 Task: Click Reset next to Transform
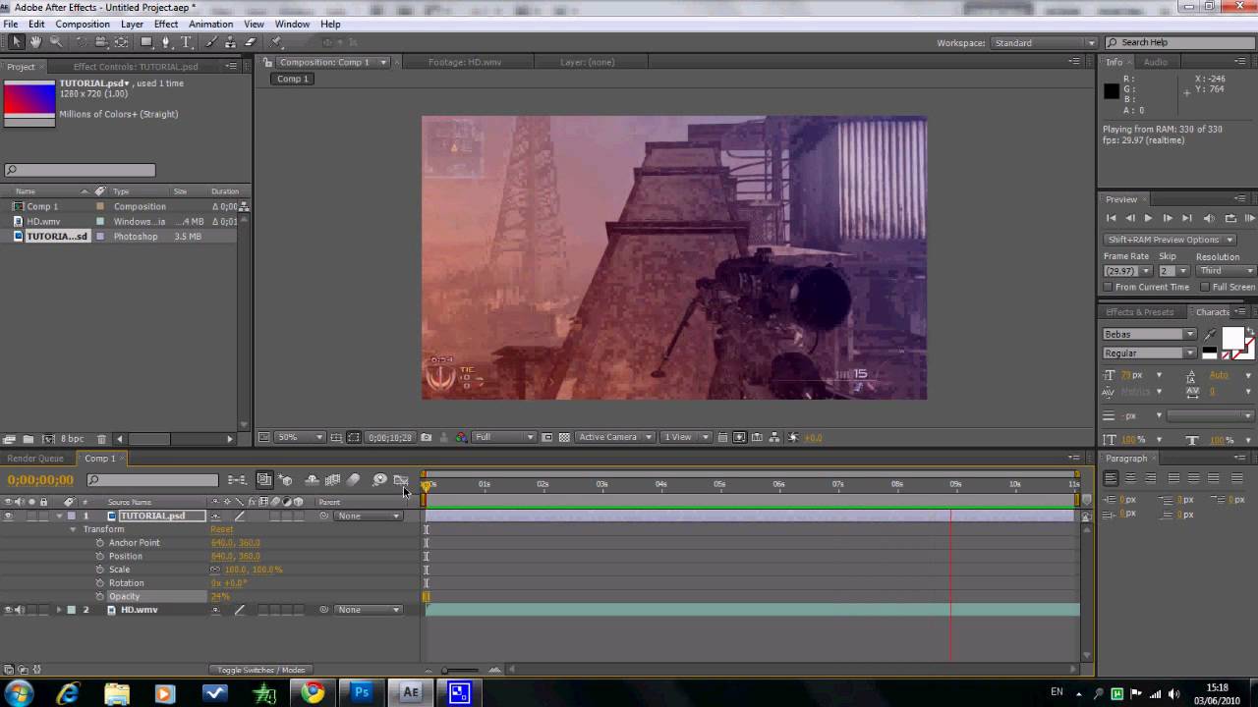click(221, 529)
